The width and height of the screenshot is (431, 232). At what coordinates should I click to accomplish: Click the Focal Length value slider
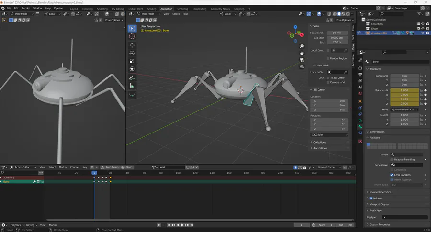click(x=337, y=33)
